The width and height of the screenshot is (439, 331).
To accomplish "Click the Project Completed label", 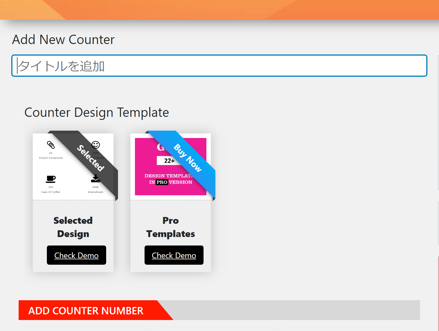I will [51, 158].
